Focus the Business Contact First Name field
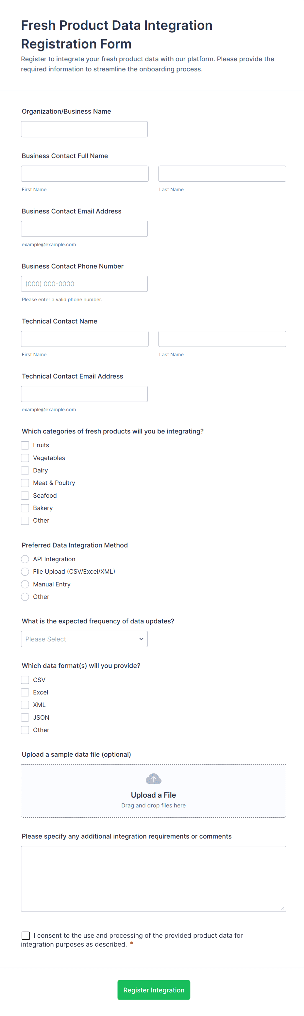This screenshot has width=304, height=1016. coord(85,174)
